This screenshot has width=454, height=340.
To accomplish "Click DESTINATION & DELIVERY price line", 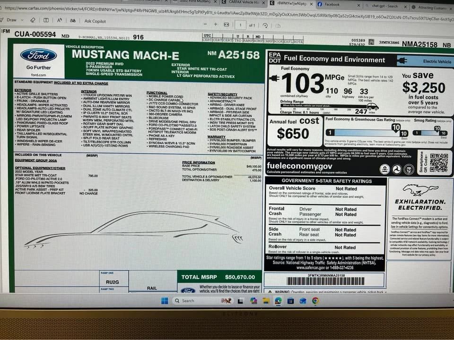I will [221, 180].
